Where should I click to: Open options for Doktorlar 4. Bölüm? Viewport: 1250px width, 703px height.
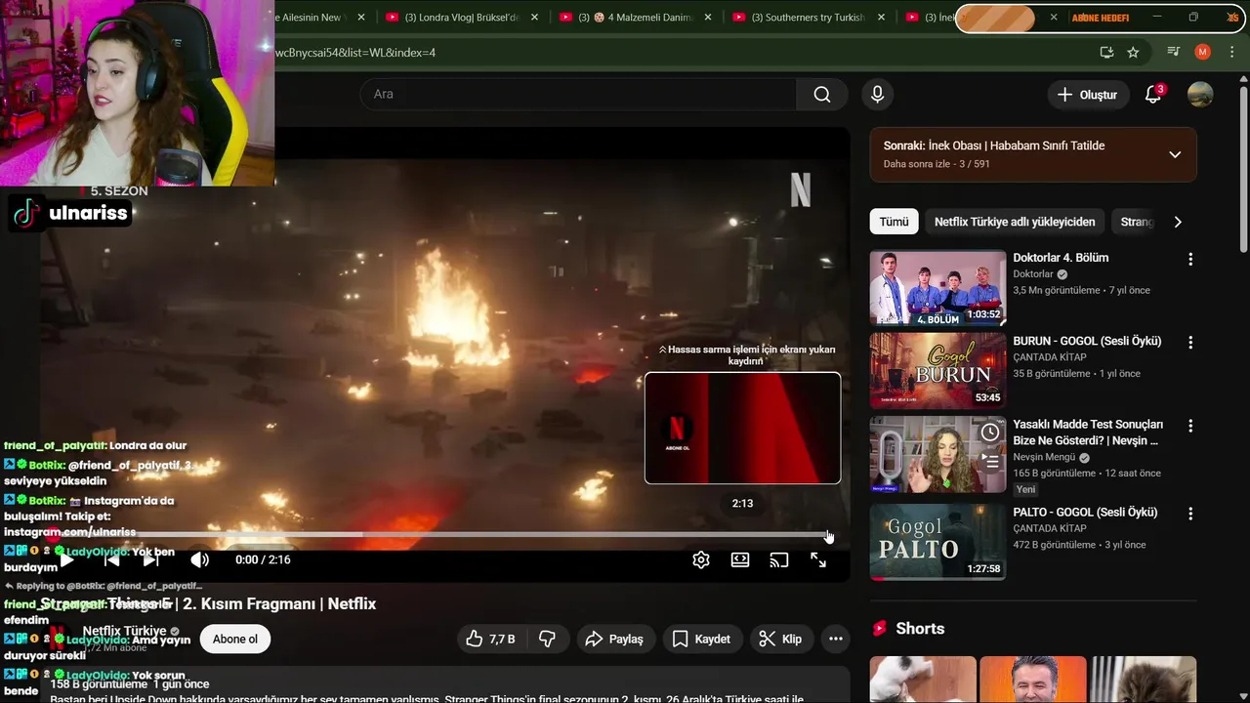point(1189,259)
